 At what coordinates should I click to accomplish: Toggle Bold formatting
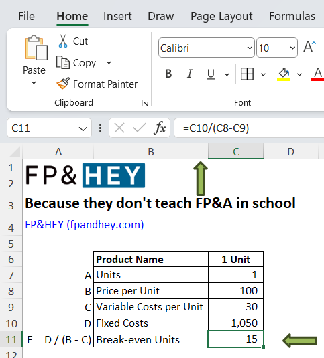[168, 74]
